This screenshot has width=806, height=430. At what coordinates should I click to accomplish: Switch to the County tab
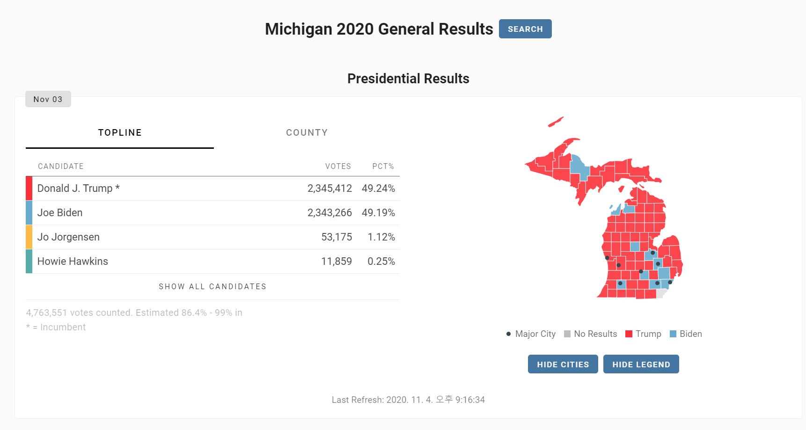pyautogui.click(x=307, y=133)
